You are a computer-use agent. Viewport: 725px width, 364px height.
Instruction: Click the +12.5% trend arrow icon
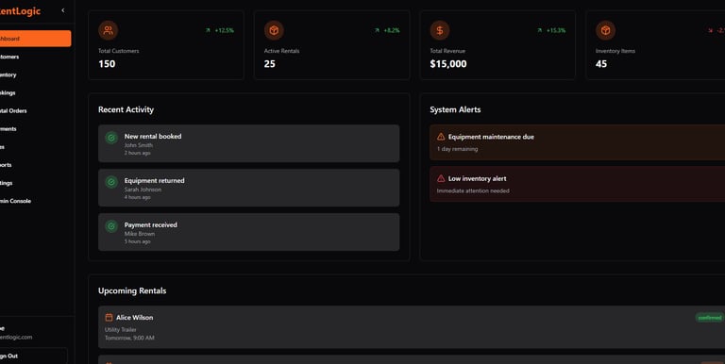(x=208, y=30)
